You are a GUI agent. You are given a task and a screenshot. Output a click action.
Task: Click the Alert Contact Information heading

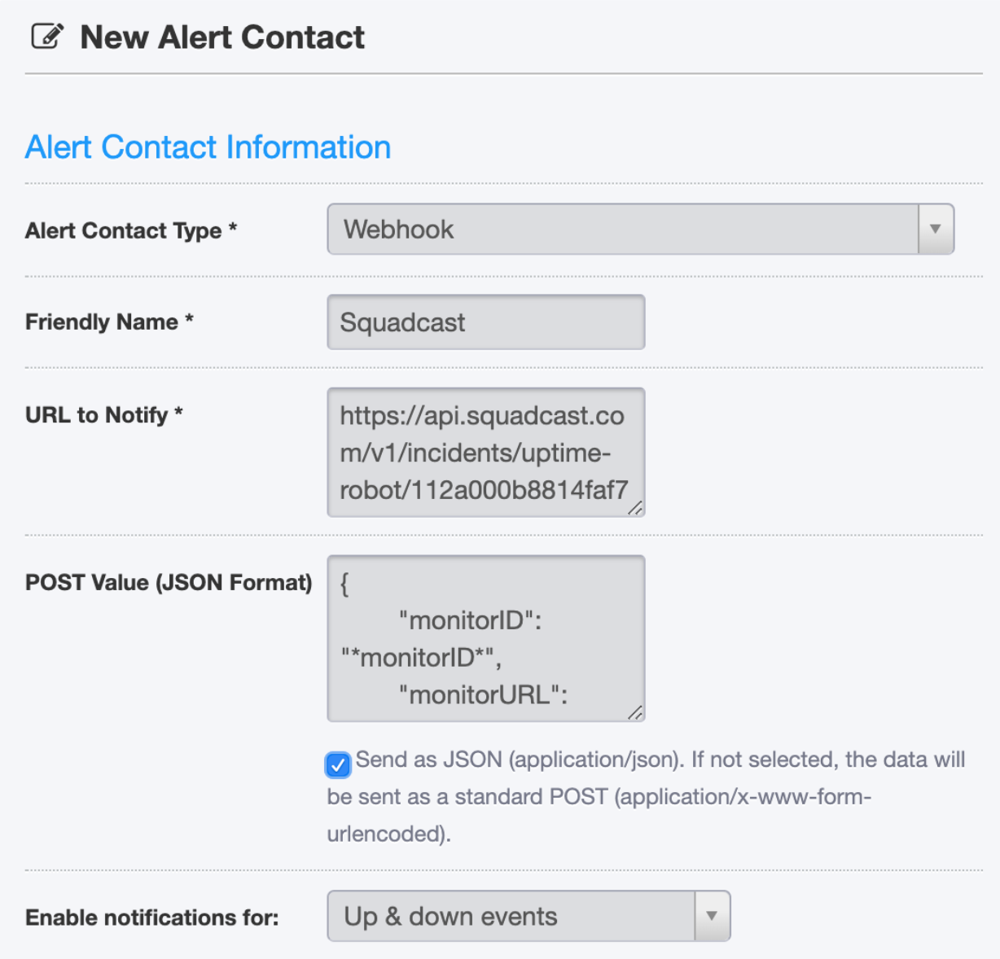[x=208, y=147]
